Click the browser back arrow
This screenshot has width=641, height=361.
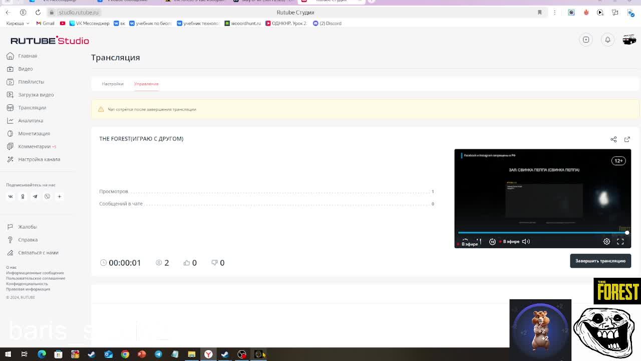point(8,13)
